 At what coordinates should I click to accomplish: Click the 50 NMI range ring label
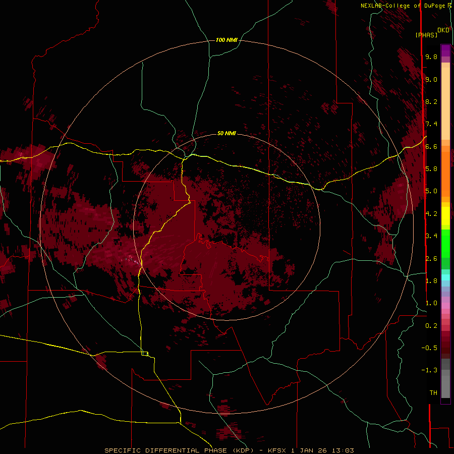click(x=226, y=133)
